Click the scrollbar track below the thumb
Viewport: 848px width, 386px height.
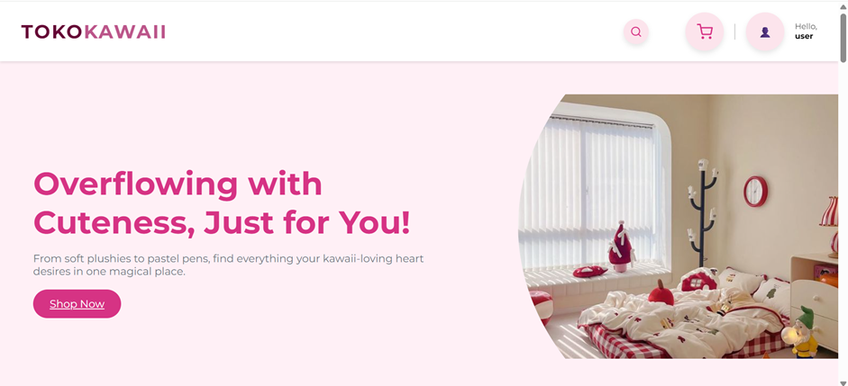[843, 216]
